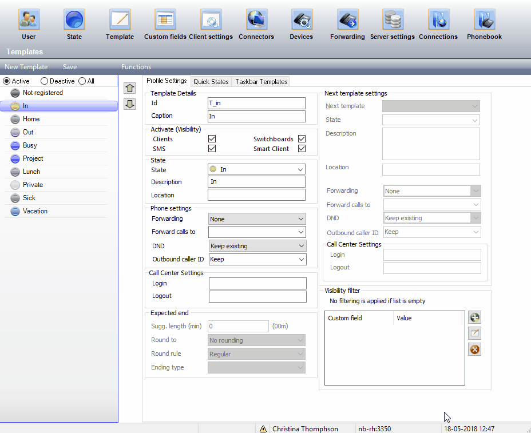Toggle the Smart Client checkbox
Viewport: 531px width, 433px height.
tap(302, 149)
